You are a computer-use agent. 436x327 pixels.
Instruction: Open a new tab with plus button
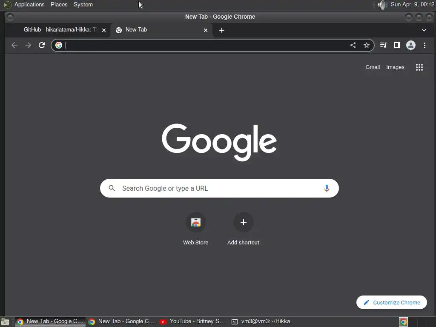click(221, 30)
